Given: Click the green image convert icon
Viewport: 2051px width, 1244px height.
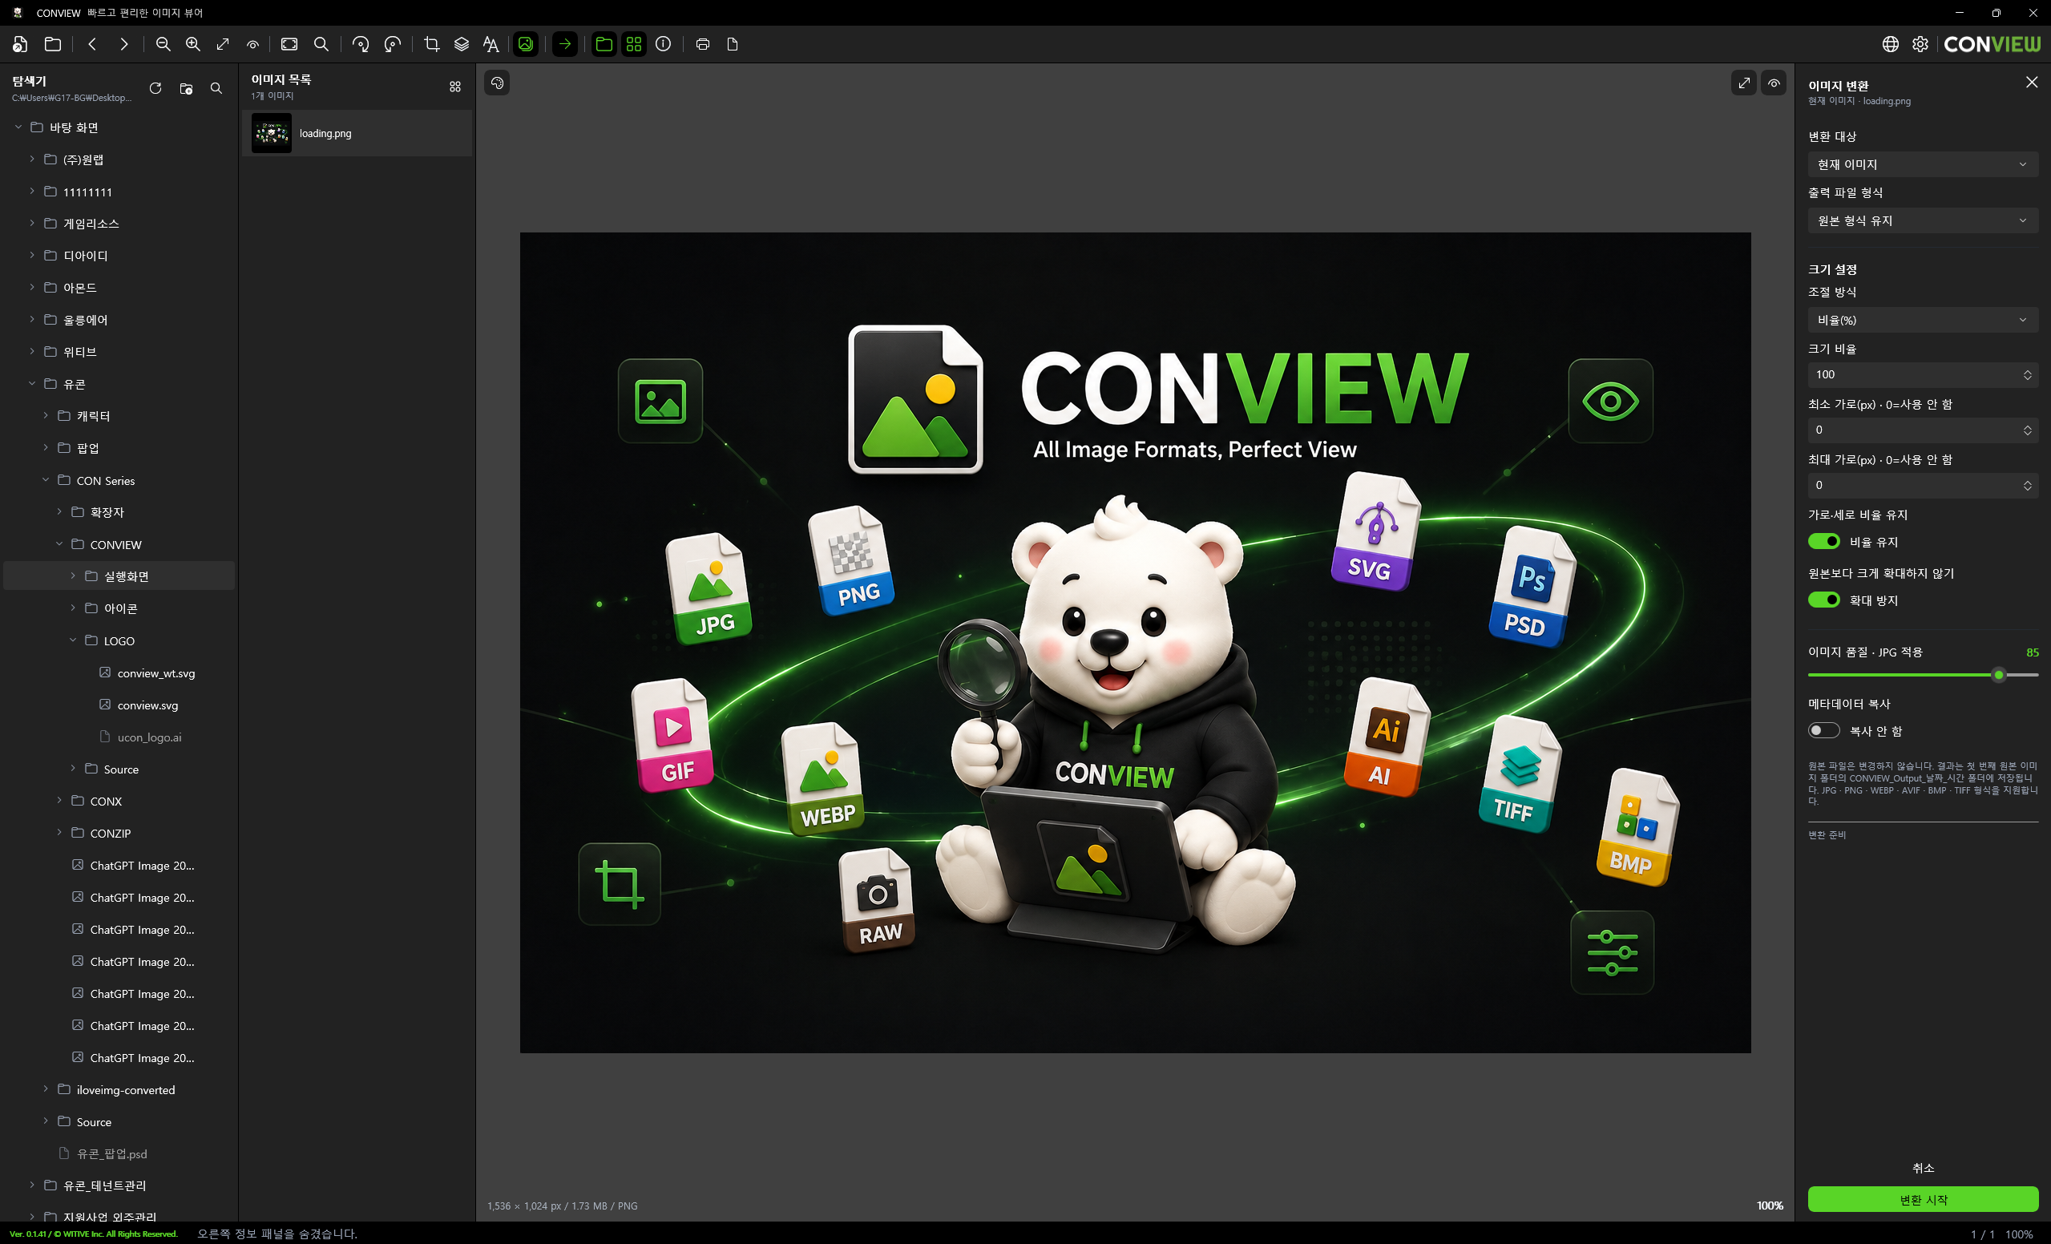Looking at the screenshot, I should pyautogui.click(x=525, y=44).
